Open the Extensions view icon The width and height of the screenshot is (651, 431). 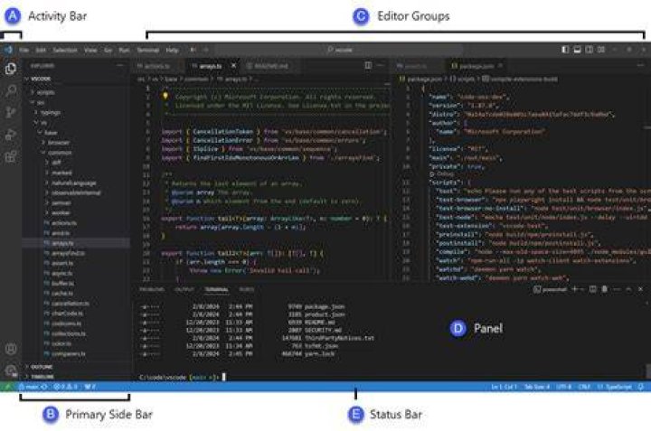click(x=11, y=156)
